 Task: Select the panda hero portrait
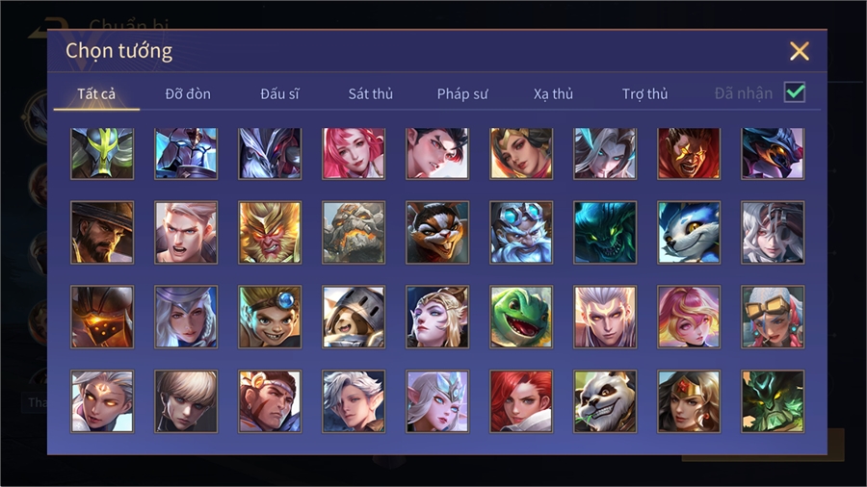click(x=605, y=401)
